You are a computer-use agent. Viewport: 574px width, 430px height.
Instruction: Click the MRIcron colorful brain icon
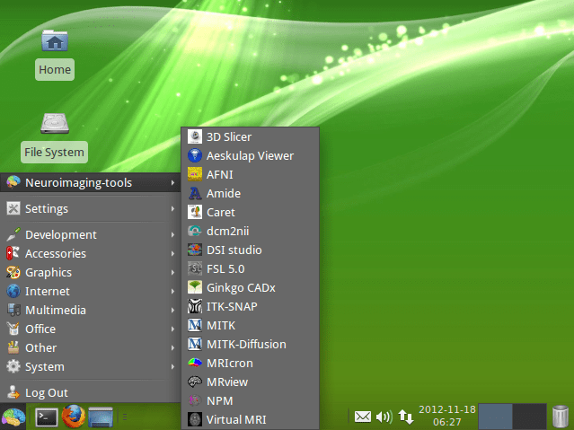pos(195,363)
